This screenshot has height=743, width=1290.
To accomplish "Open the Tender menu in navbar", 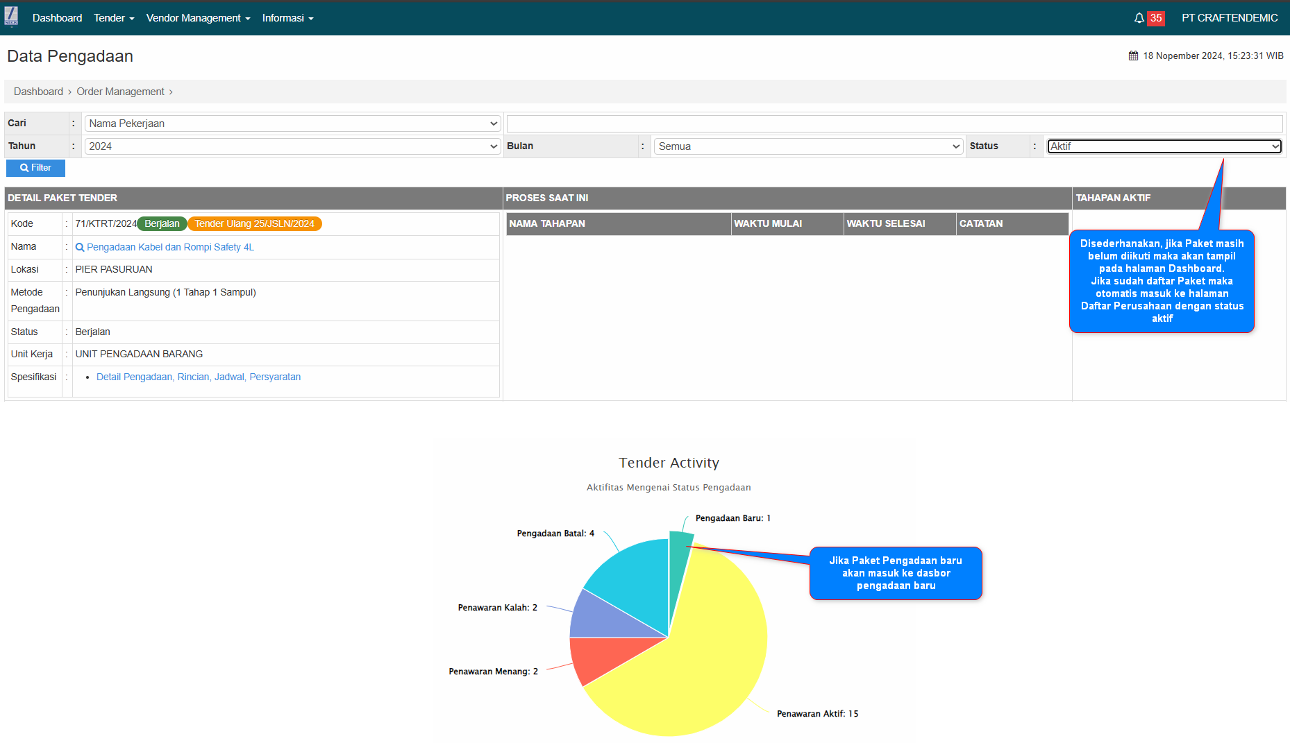I will point(114,18).
